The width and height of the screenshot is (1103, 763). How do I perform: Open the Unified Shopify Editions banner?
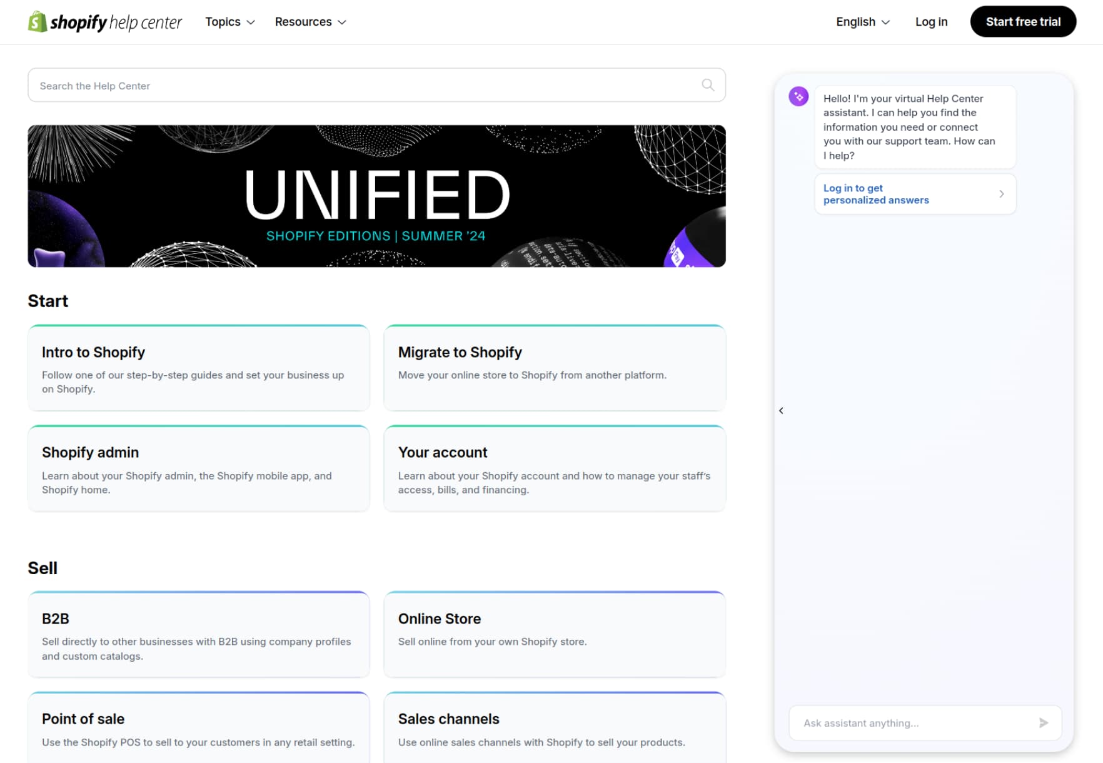click(x=376, y=196)
